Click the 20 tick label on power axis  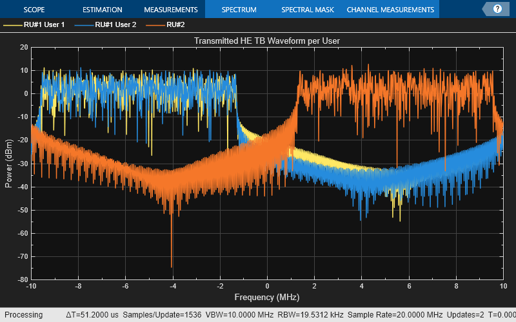(x=24, y=47)
